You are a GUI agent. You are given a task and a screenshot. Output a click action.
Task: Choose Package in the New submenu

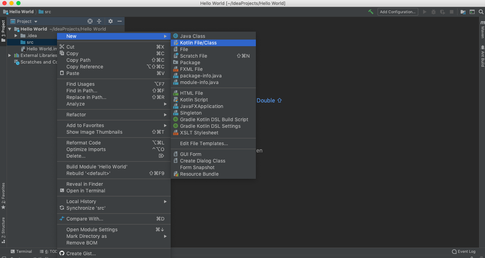point(213,63)
